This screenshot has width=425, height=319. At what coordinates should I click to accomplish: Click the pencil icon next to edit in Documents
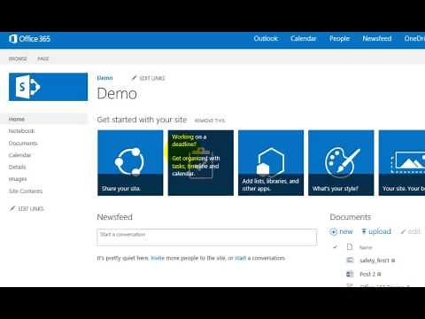(403, 231)
